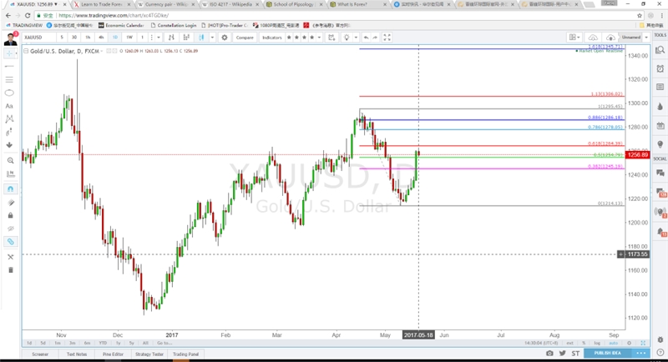This screenshot has height=362, width=668.
Task: Open chart properties gear in toolbar
Action: [x=225, y=38]
